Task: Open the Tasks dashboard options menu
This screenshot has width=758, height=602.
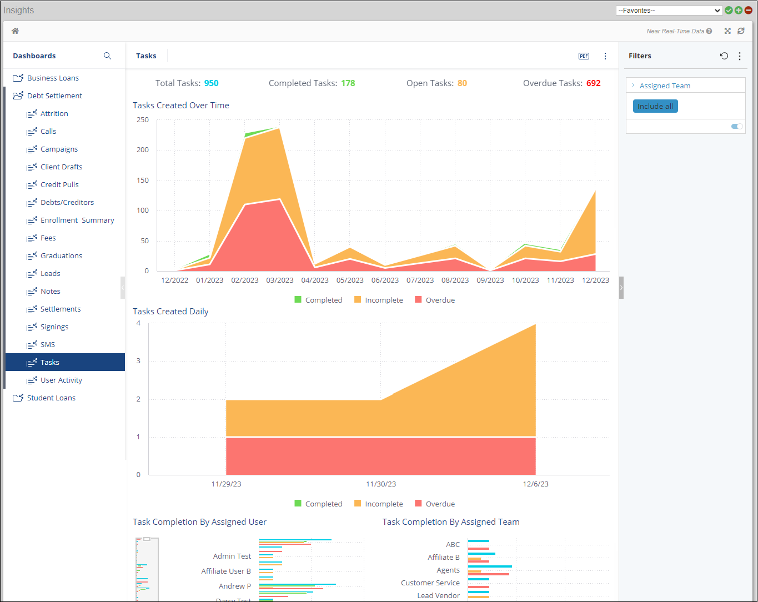Action: 605,56
